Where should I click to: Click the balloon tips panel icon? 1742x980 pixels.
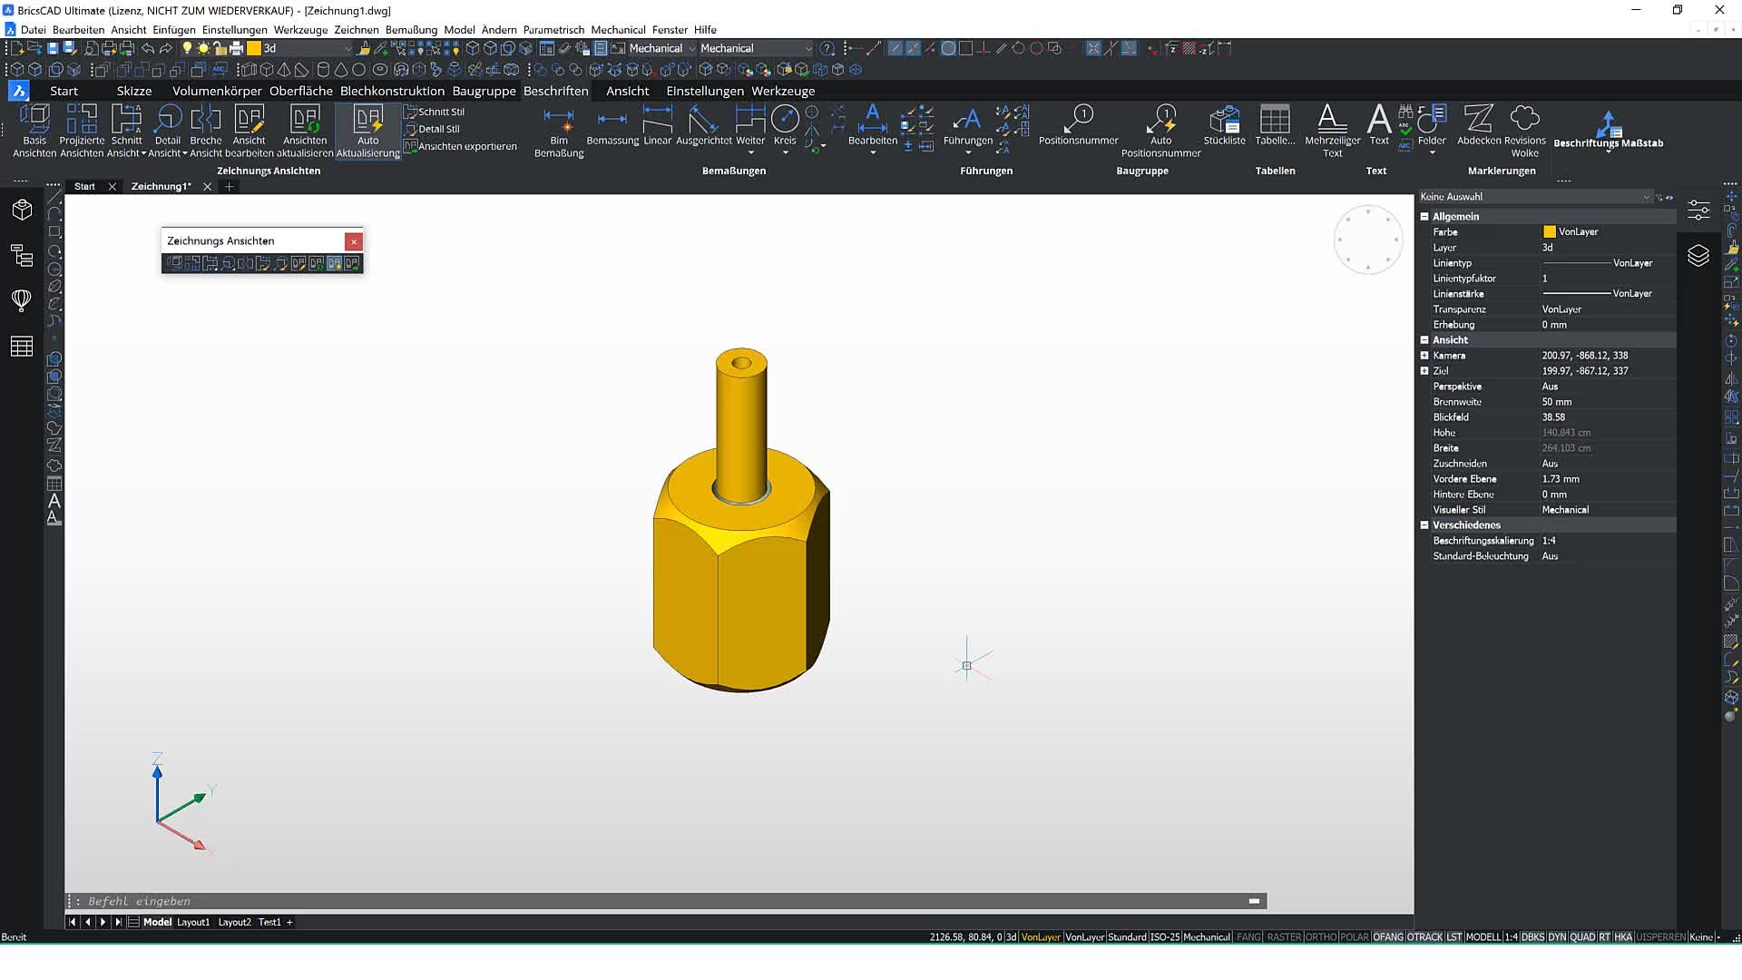point(22,300)
